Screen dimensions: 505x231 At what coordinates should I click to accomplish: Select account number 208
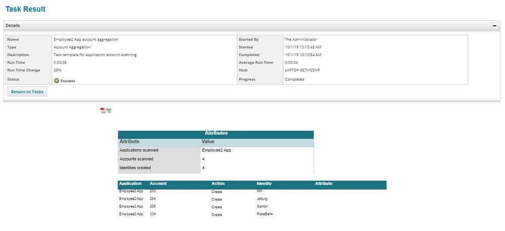pos(153,207)
